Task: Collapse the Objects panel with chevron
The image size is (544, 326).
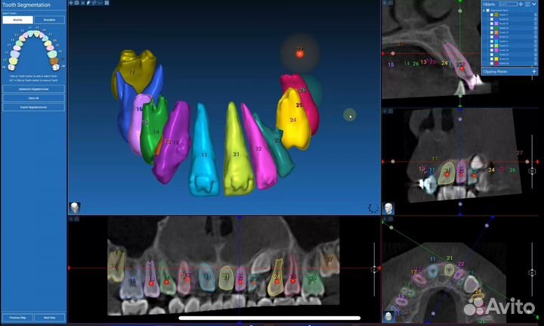Action: pyautogui.click(x=534, y=4)
